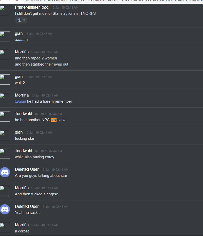Click Toddwald's avatar beside "while also having cordy"

click(x=5, y=154)
